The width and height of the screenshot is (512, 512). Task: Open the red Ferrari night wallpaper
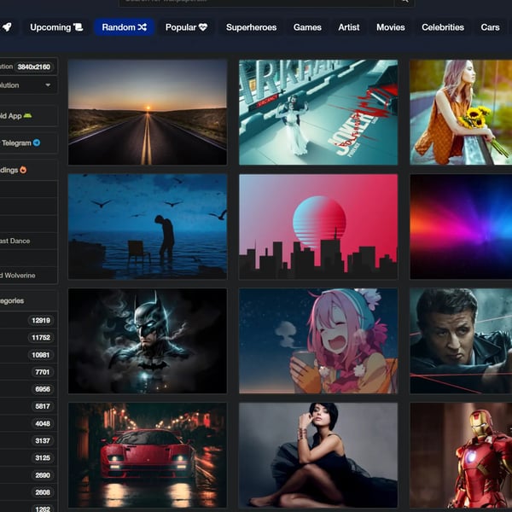148,455
